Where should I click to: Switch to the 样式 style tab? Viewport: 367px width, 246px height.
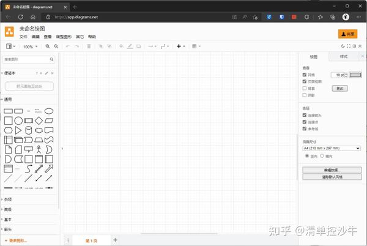click(x=344, y=57)
